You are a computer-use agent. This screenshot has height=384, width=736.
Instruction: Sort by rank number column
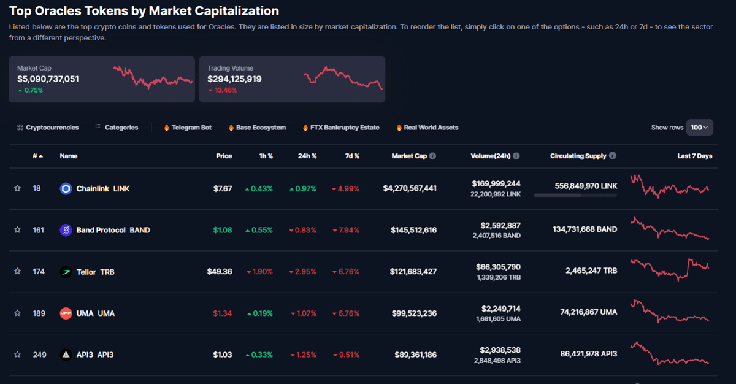[38, 156]
